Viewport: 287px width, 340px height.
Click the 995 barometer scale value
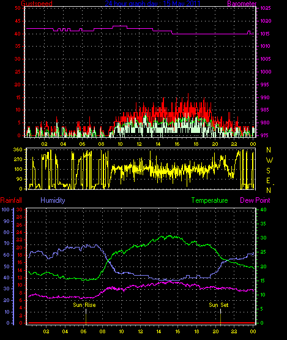(x=265, y=85)
